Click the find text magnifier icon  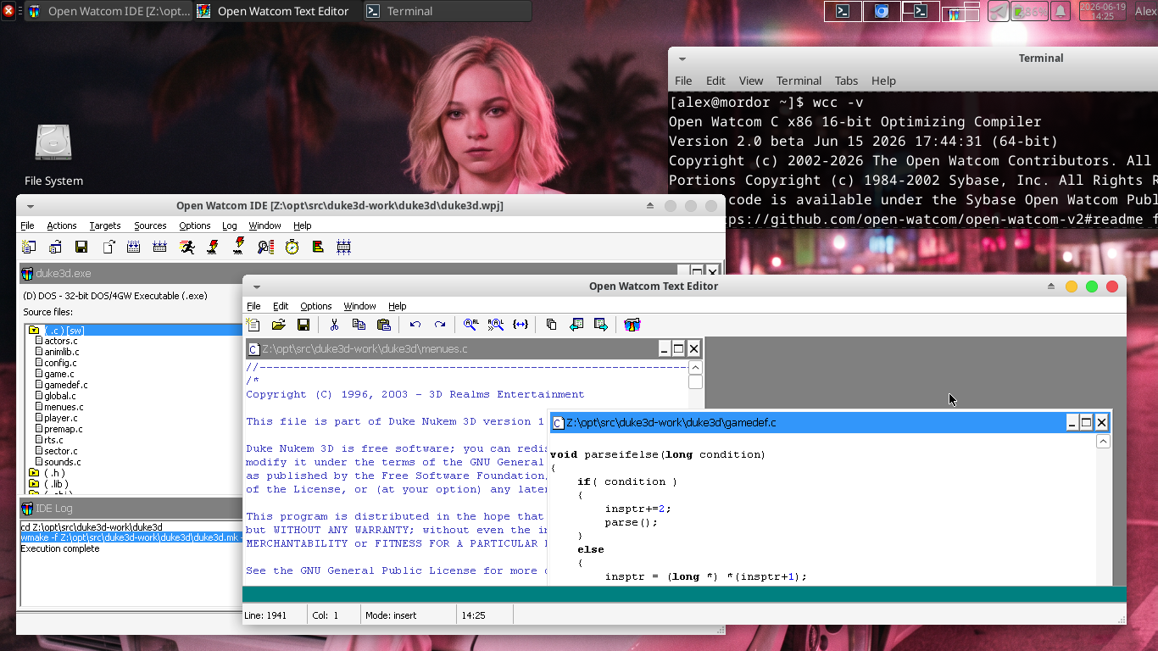(471, 325)
